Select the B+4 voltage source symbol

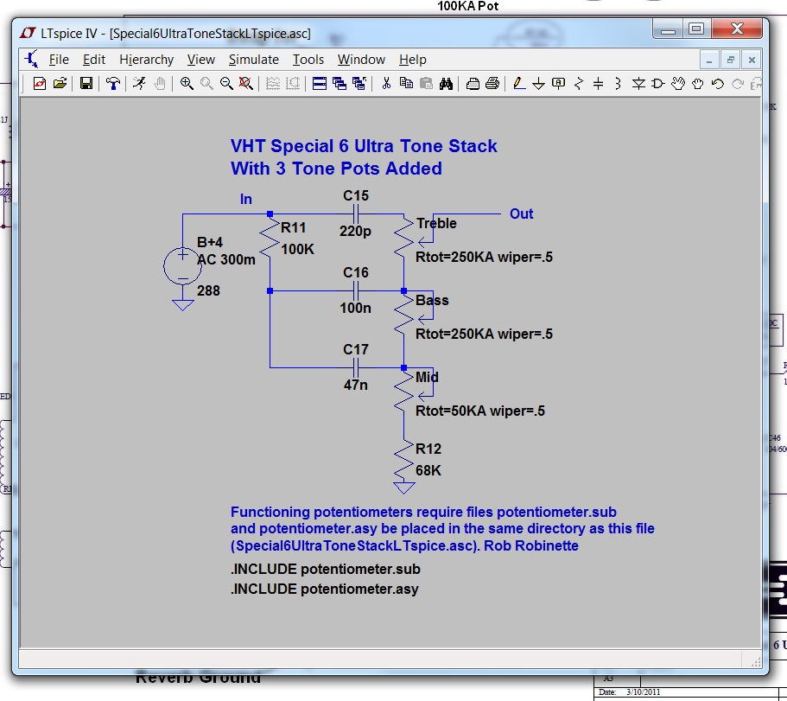click(182, 266)
